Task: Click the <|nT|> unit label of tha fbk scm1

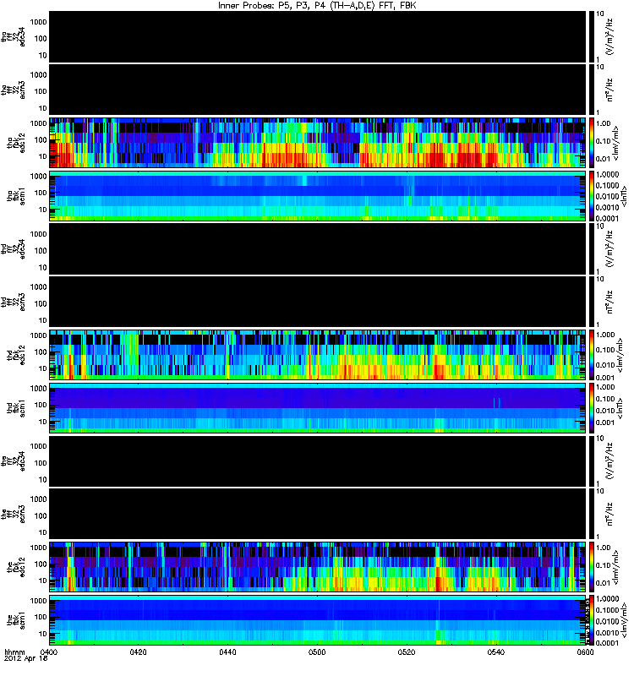Action: tap(624, 196)
